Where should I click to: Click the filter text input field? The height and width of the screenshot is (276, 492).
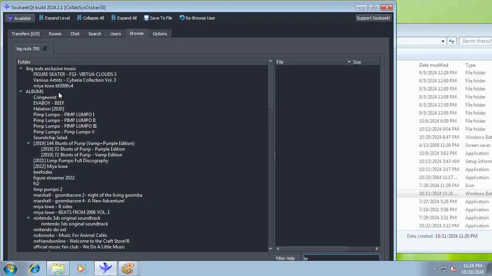click(341, 258)
